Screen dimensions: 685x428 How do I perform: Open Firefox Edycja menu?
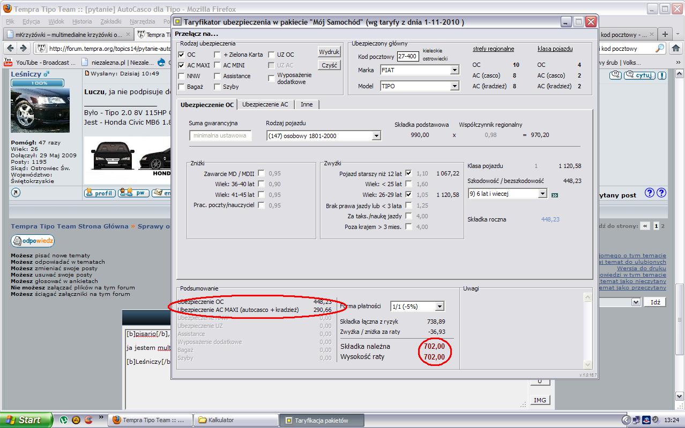[32, 21]
